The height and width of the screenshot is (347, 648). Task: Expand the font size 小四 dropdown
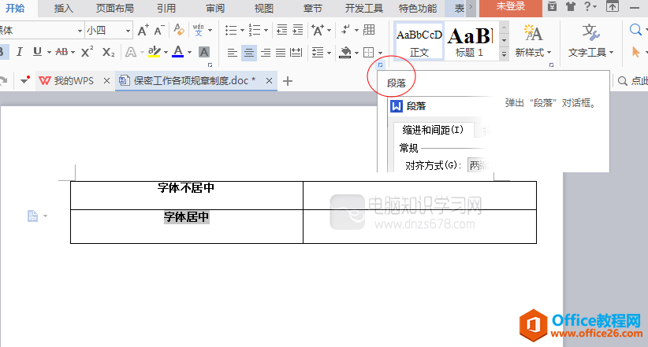pyautogui.click(x=128, y=31)
